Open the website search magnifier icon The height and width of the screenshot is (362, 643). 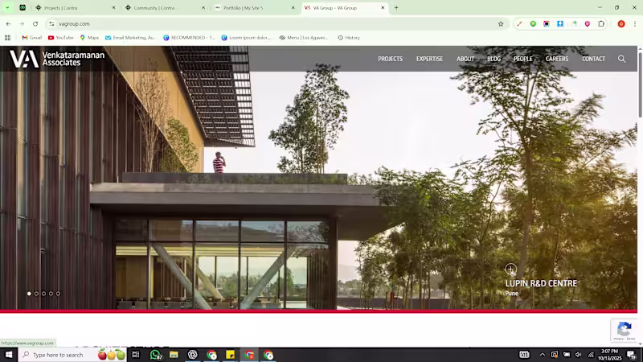[621, 59]
